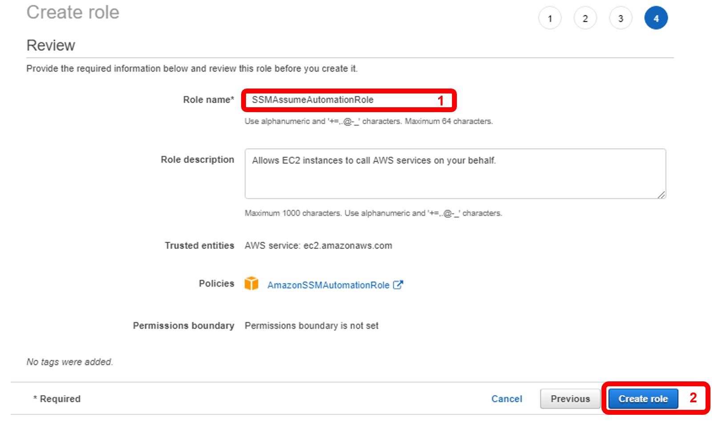Open policy via external link icon
The height and width of the screenshot is (421, 714).
tap(398, 285)
